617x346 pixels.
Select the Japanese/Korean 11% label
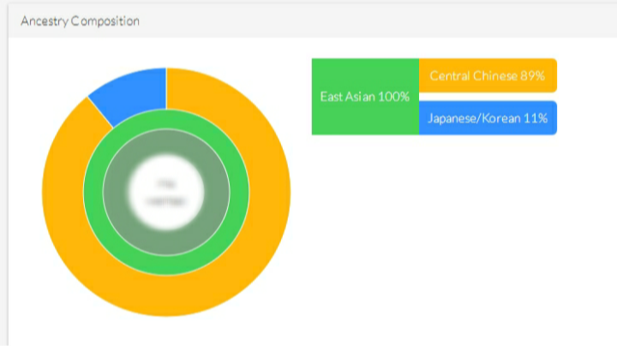point(488,118)
